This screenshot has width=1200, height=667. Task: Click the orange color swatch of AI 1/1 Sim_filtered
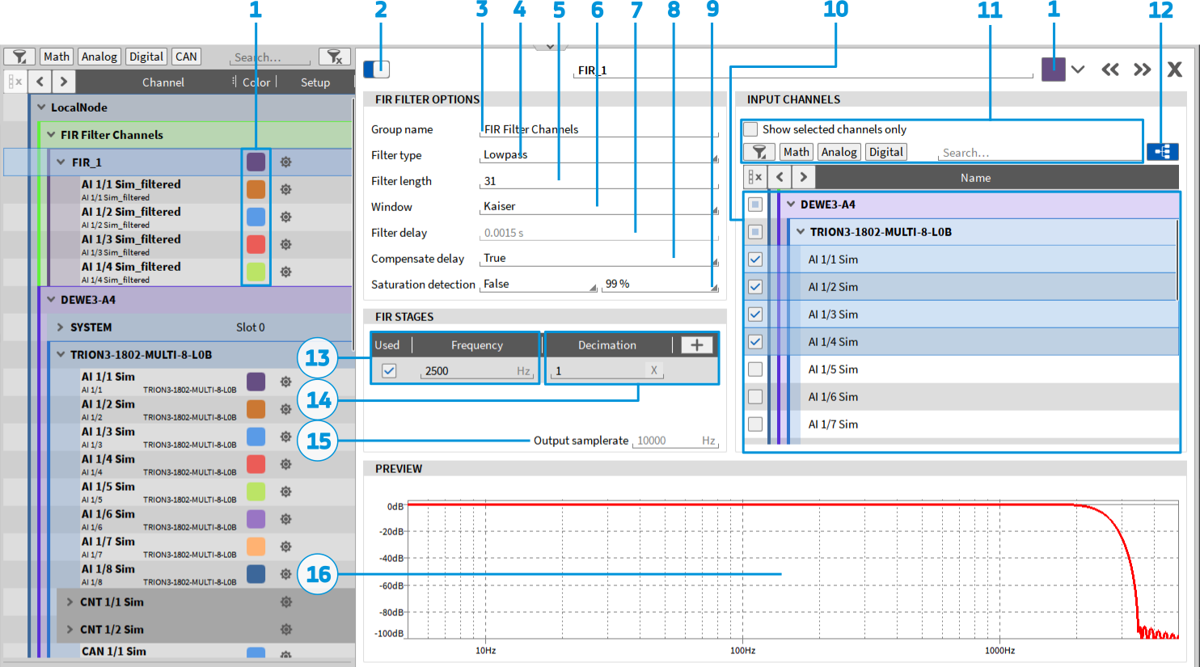(256, 189)
